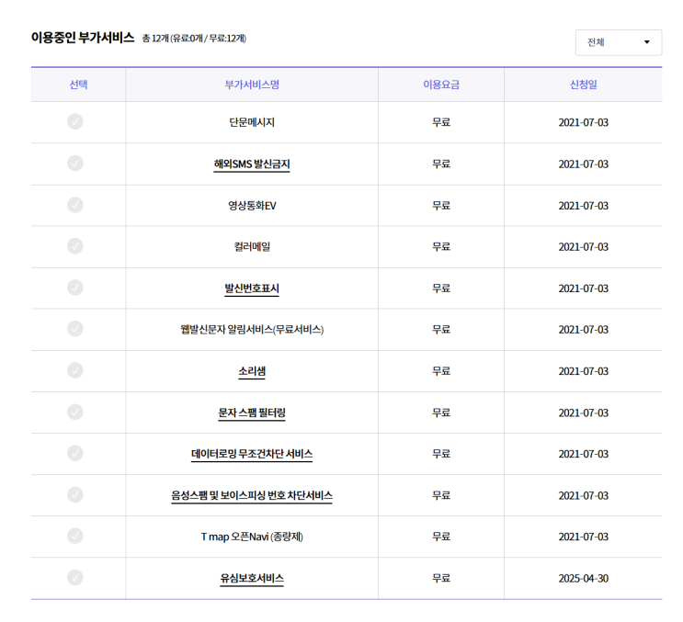This screenshot has width=683, height=622.
Task: Open the 유심보호서비스 link
Action: (x=252, y=579)
